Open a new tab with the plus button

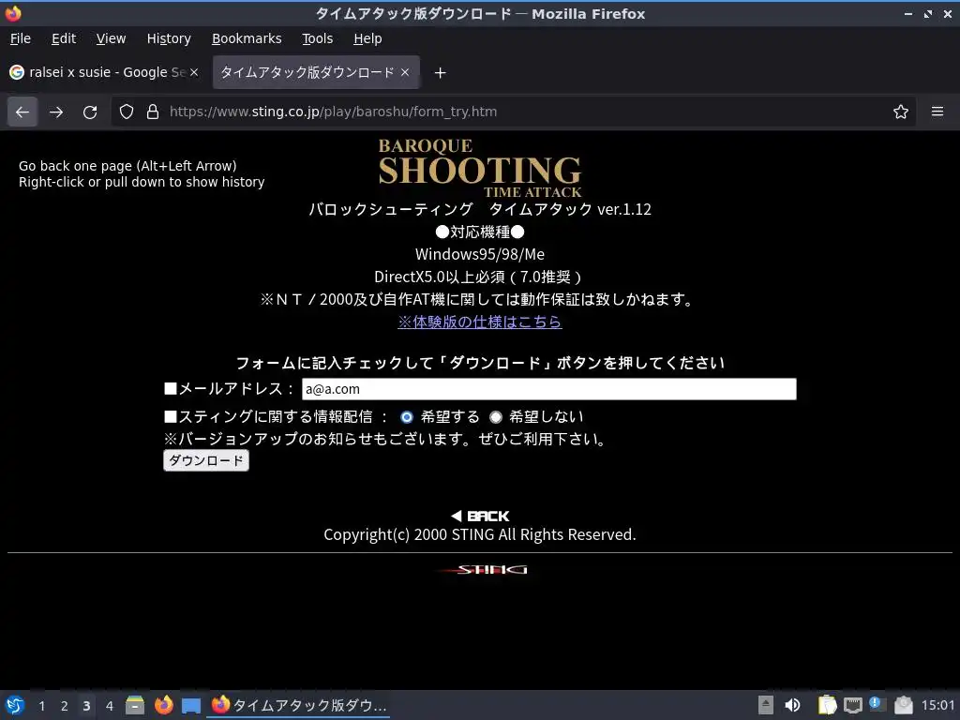[440, 73]
